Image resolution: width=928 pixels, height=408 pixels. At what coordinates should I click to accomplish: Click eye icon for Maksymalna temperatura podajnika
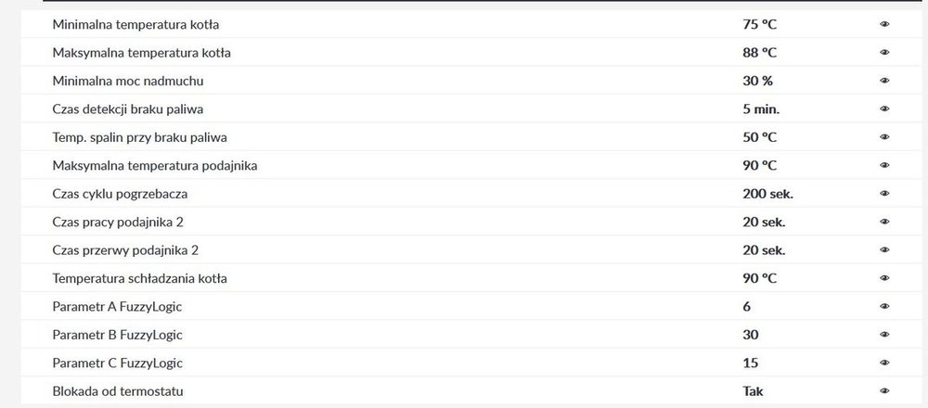(x=884, y=166)
